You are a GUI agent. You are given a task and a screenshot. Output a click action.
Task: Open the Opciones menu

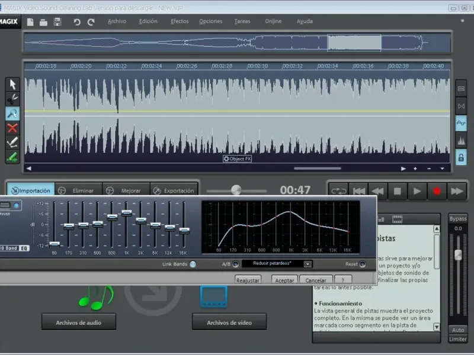click(211, 21)
